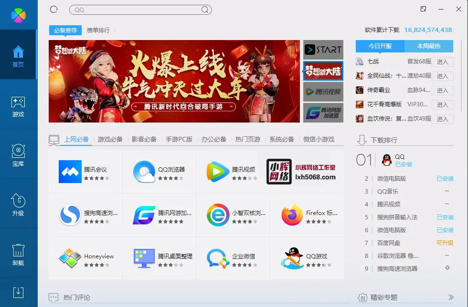Screen dimensions: 468x307
Task: Open the 宝库 library section in sidebar
Action: (x=18, y=155)
